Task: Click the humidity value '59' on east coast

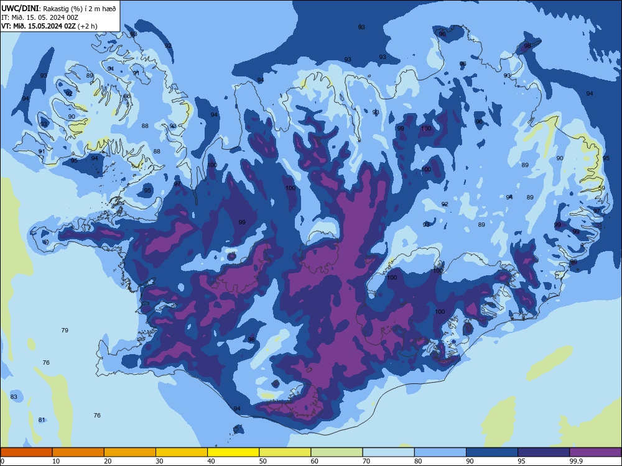Action: pos(601,188)
